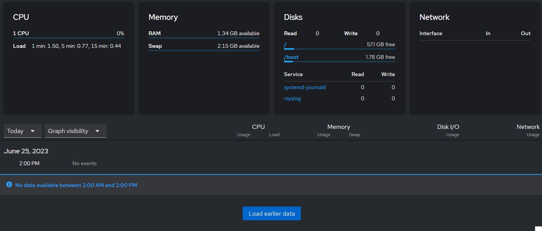Select the Memory Usage column header
This screenshot has width=542, height=231.
(324, 134)
